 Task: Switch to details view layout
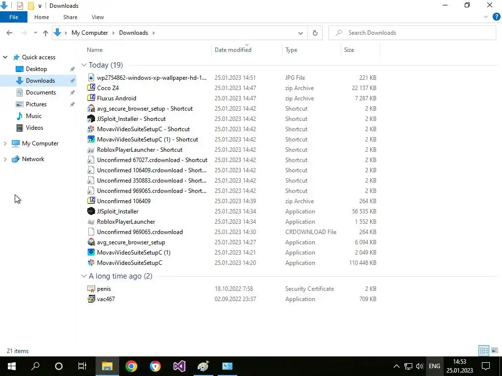point(484,351)
